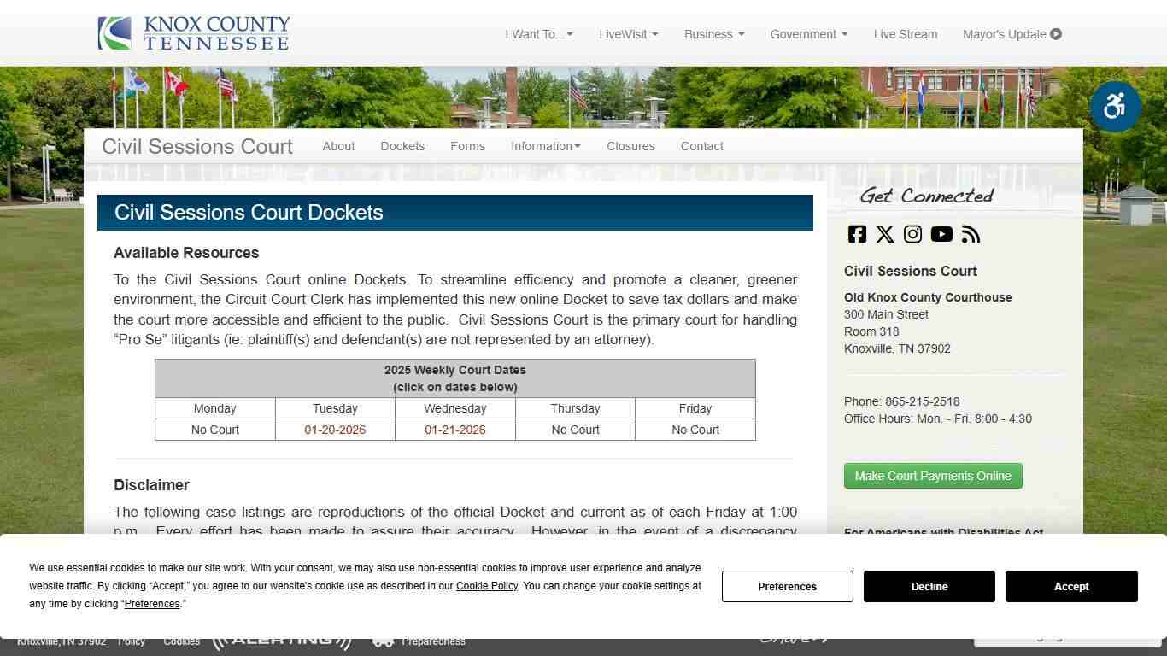
Task: Click the X (Twitter) social icon
Action: [x=885, y=234]
